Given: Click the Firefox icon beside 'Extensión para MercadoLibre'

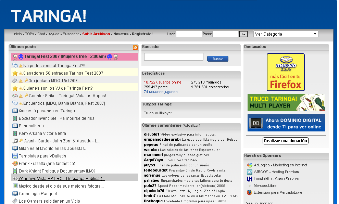Looking at the screenshot, I should [x=250, y=193].
